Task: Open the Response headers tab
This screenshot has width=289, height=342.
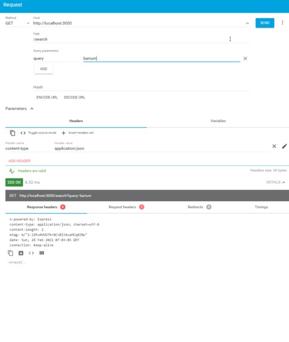Action: click(46, 207)
